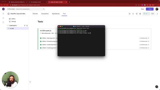This screenshot has height=90, width=160.
Task: Click the components filter funnel icon
Action: [24, 25]
